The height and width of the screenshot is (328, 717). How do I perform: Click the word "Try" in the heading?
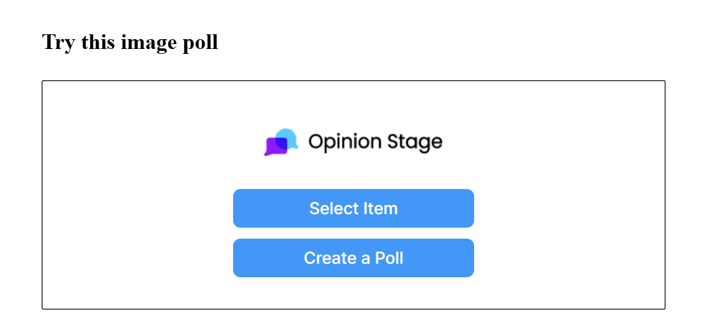tap(58, 43)
